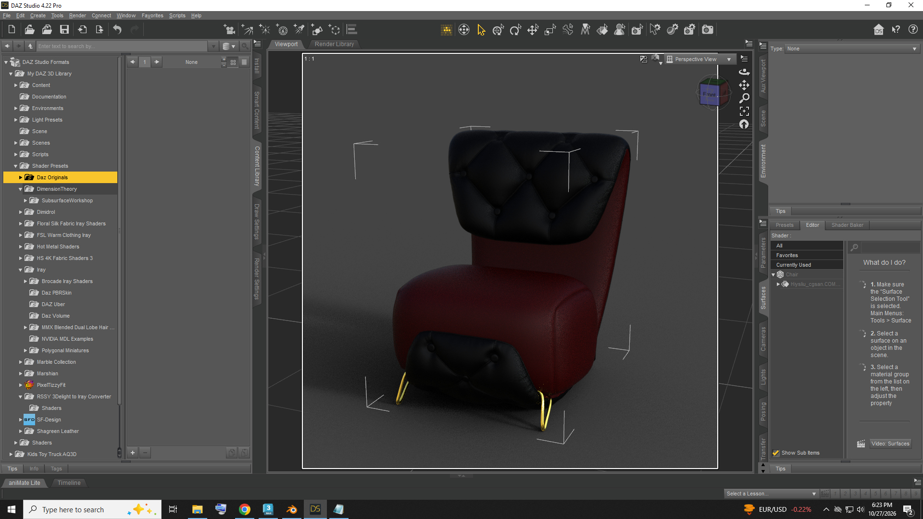Open the Timeline tab
Image resolution: width=923 pixels, height=519 pixels.
pyautogui.click(x=69, y=483)
